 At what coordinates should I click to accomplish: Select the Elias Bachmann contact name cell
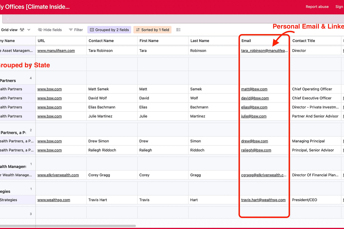tap(112, 107)
